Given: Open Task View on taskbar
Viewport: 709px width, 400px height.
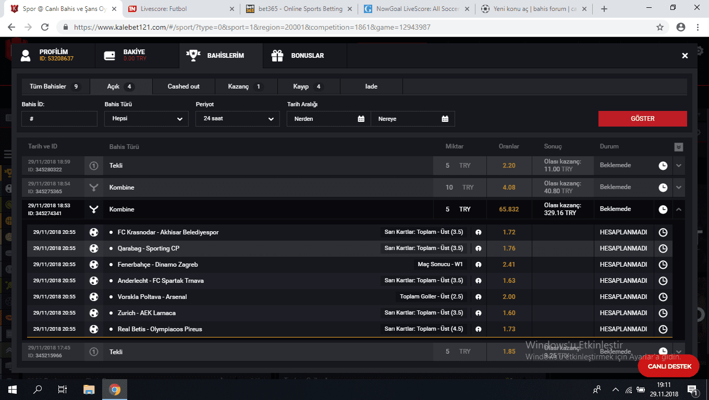Looking at the screenshot, I should pyautogui.click(x=63, y=390).
